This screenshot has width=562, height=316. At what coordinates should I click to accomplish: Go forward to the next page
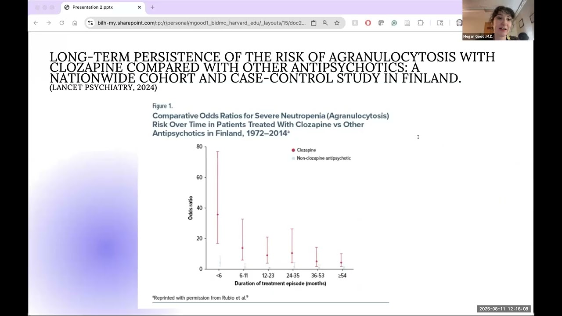click(49, 23)
